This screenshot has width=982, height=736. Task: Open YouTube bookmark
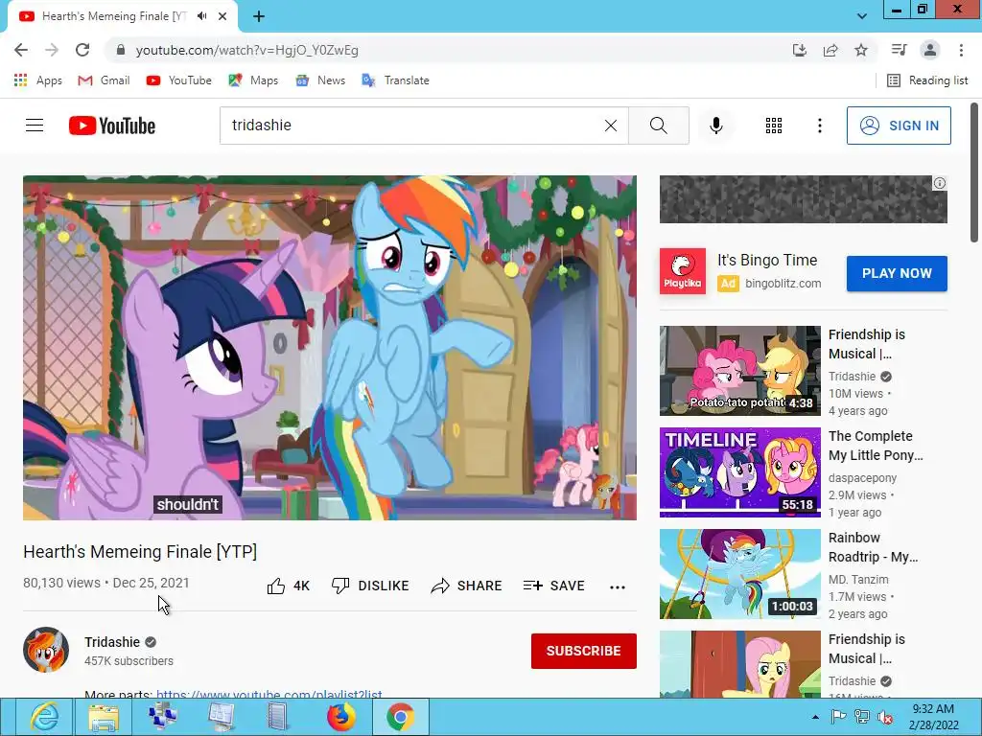pyautogui.click(x=179, y=80)
